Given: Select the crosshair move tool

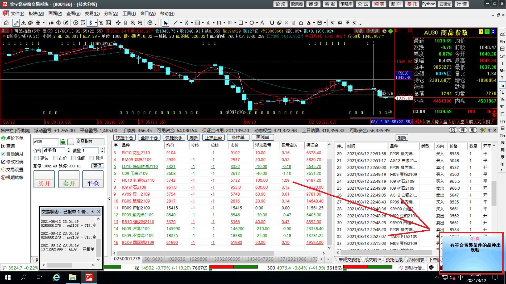Looking at the screenshot, I should (x=118, y=23).
